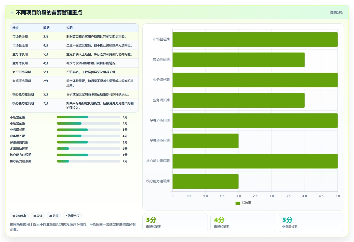
Task: Click the page title 不同项目阶段的首要管理重点
Action: [x=49, y=13]
